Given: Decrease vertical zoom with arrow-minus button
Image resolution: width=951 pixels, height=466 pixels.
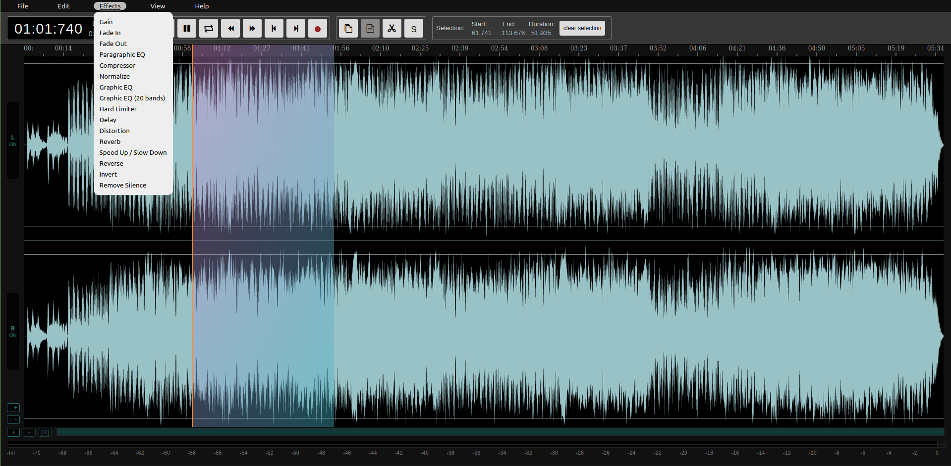Looking at the screenshot, I should pyautogui.click(x=13, y=419).
